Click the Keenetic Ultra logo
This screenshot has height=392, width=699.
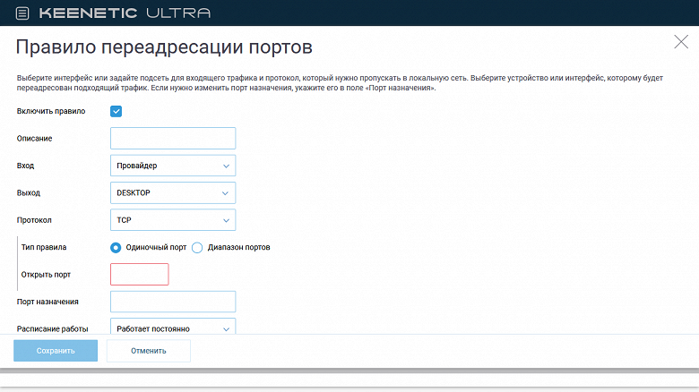125,13
